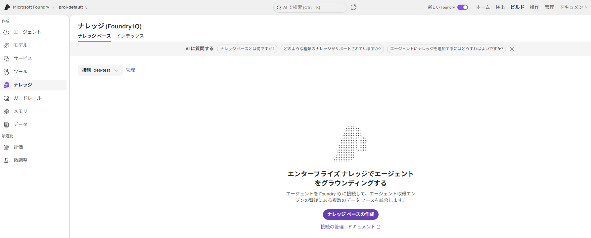
Task: Open ドキュメント in top navigation
Action: point(573,7)
